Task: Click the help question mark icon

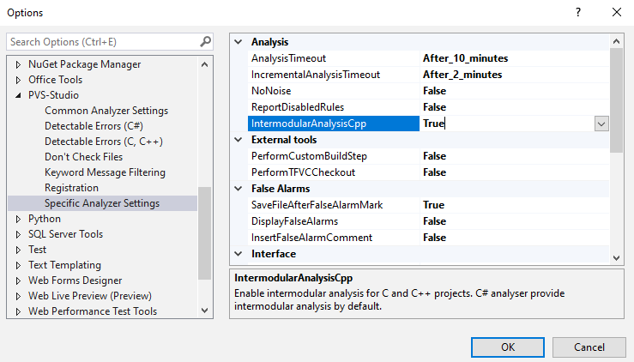Action: click(577, 12)
